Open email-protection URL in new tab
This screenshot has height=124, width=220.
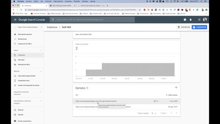(x=155, y=101)
